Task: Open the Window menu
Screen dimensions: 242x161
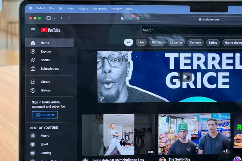Action: tap(116, 9)
